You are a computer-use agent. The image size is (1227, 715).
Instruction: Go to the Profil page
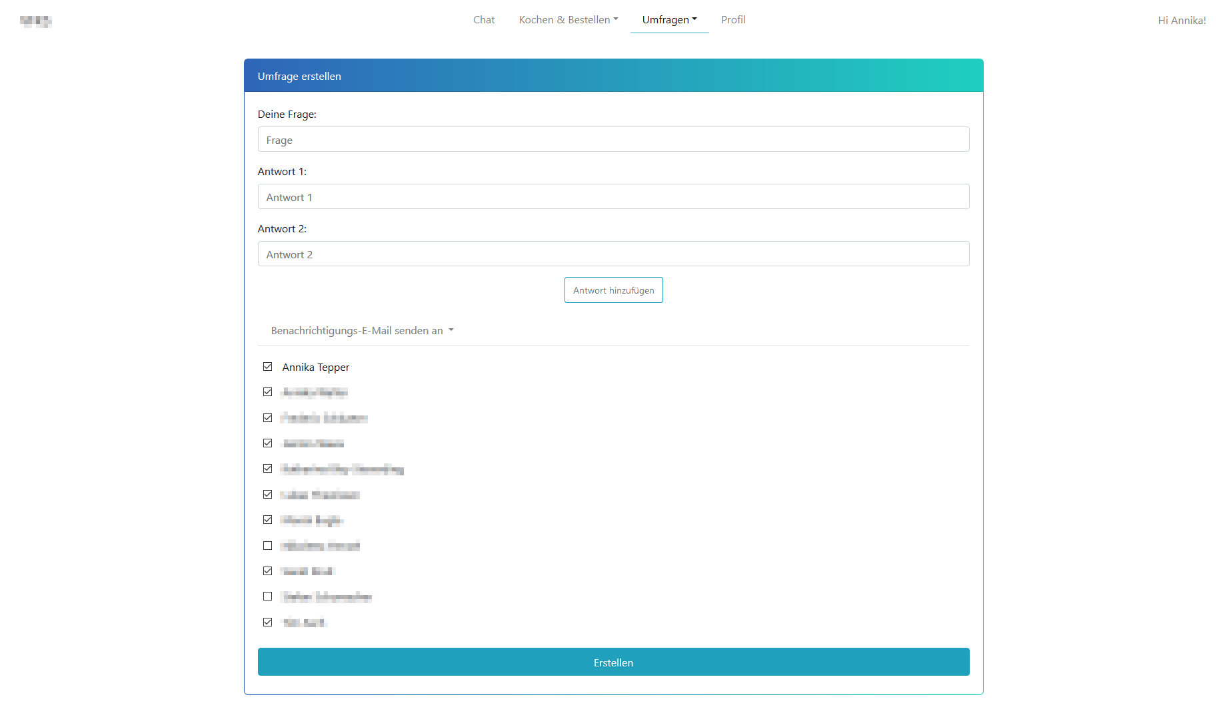pos(733,20)
